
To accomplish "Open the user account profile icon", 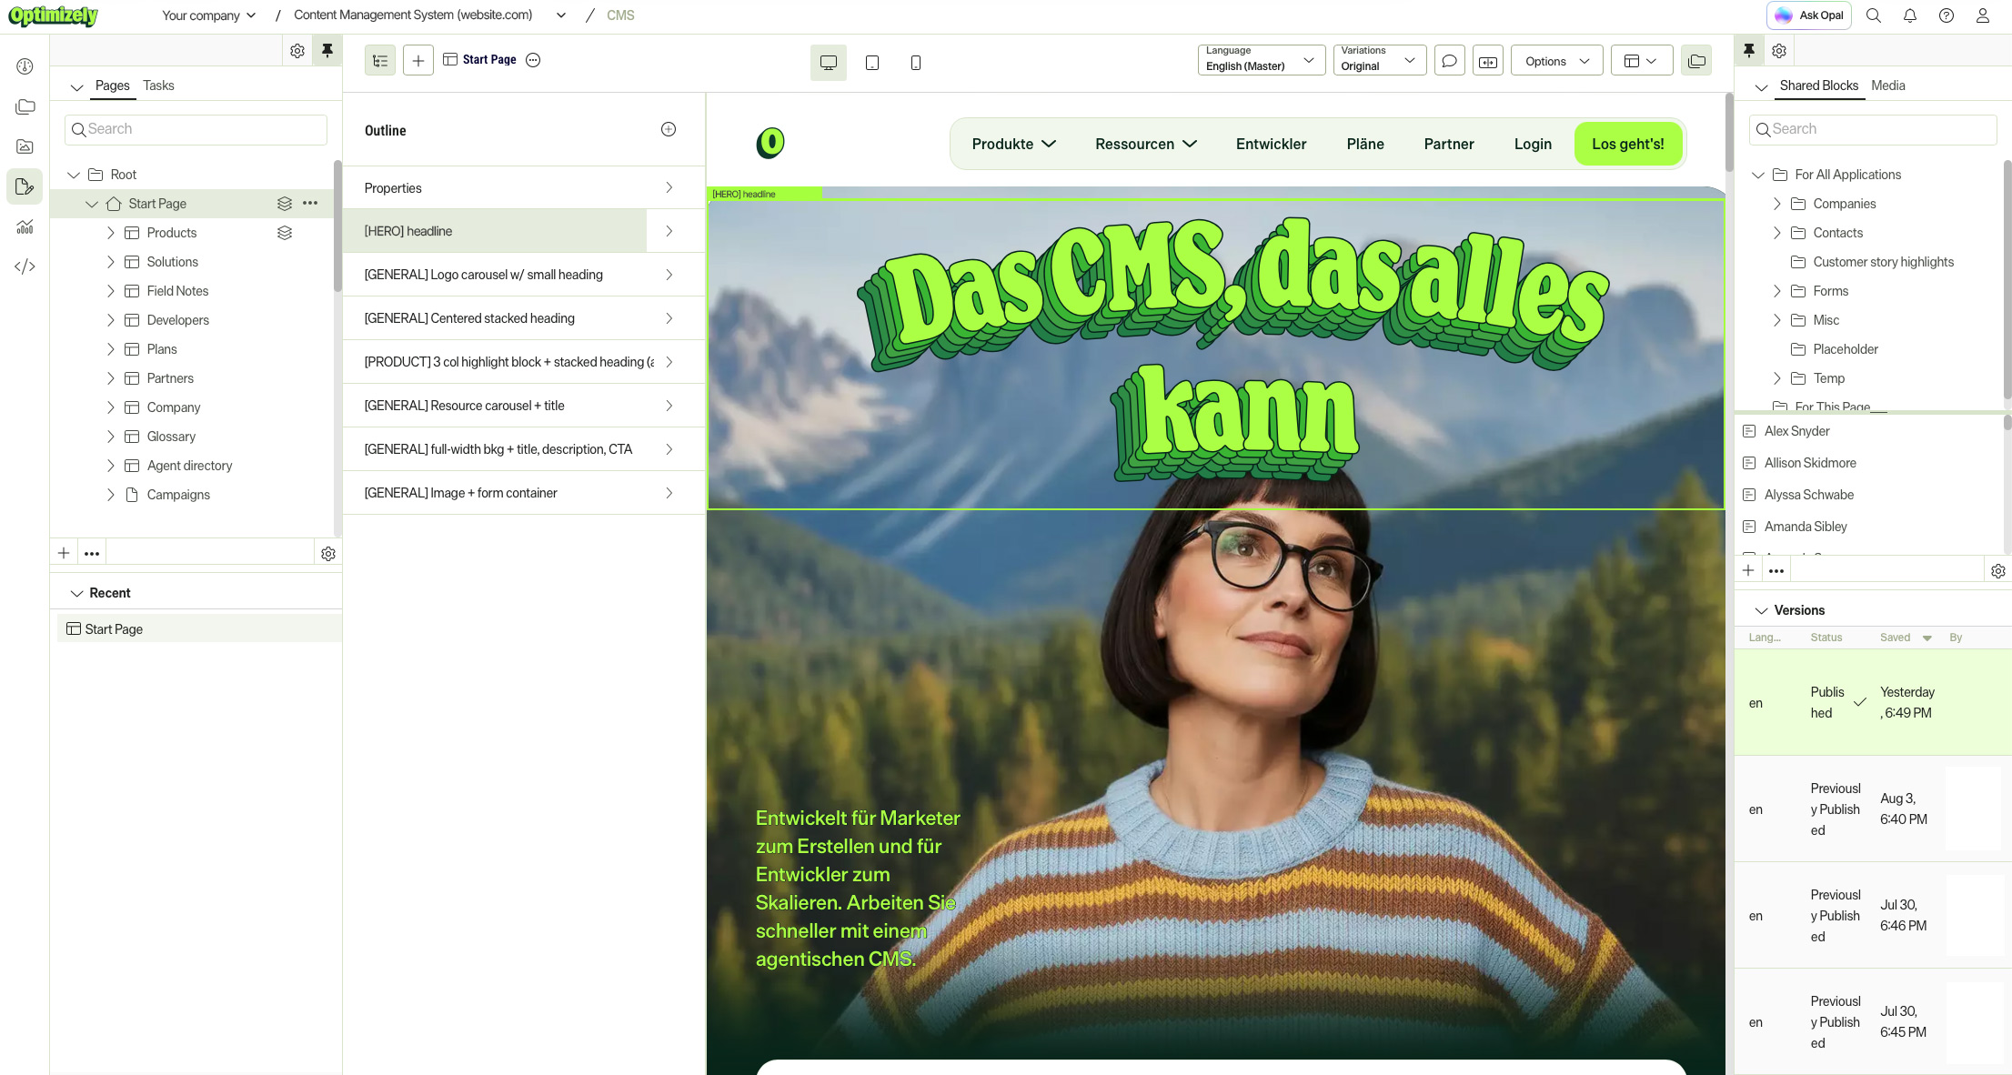I will click(1983, 15).
